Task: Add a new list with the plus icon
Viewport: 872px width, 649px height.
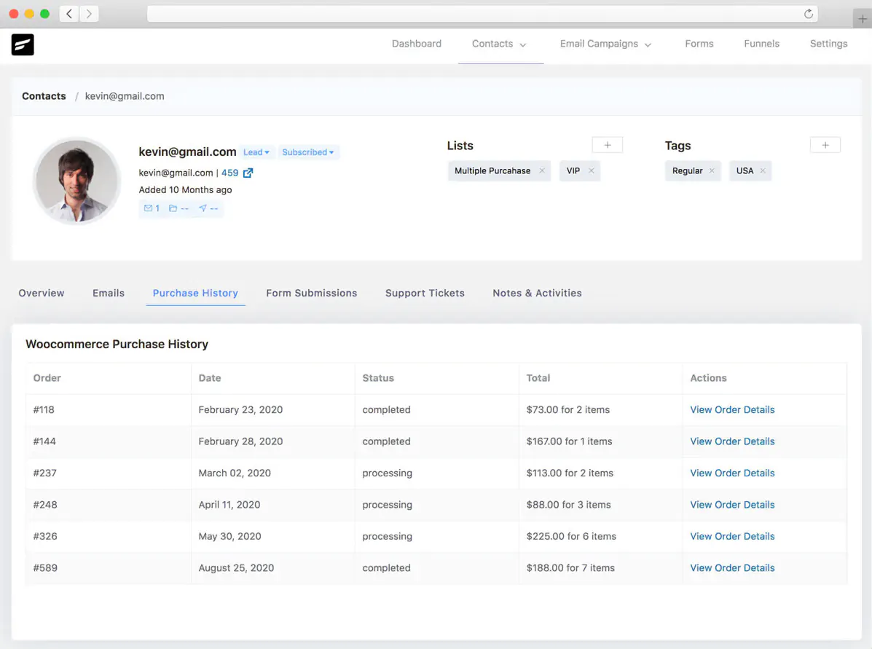Action: [x=607, y=144]
